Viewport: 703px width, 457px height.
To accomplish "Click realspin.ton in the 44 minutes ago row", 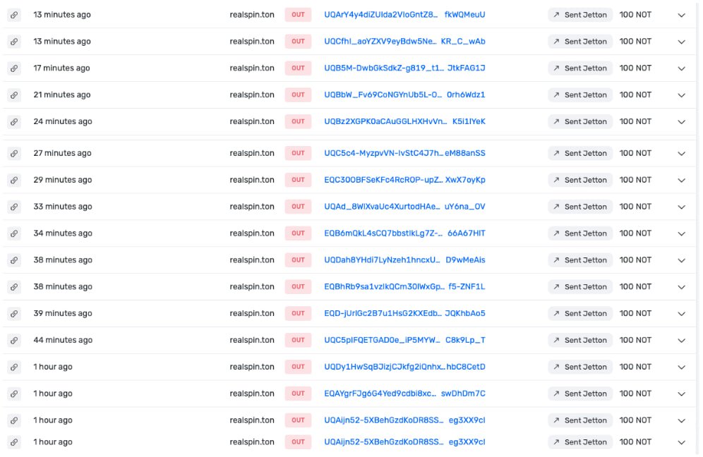I will tap(252, 340).
